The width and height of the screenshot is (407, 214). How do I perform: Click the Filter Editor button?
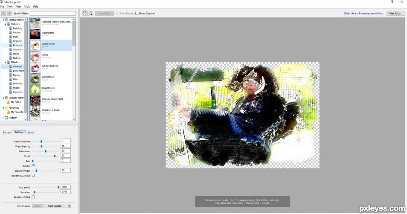pyautogui.click(x=395, y=13)
